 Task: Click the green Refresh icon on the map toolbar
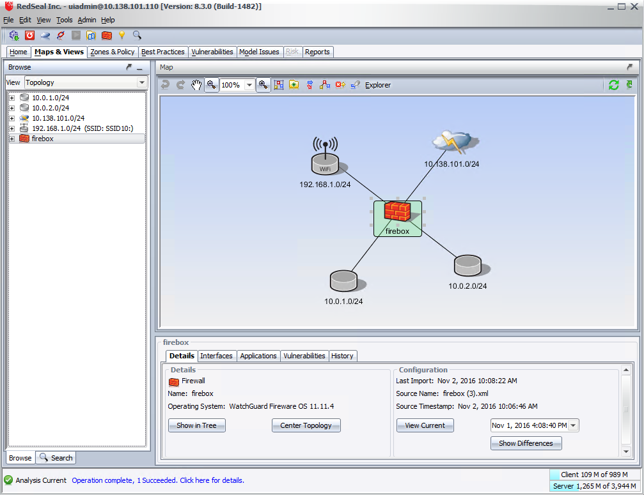[x=613, y=84]
